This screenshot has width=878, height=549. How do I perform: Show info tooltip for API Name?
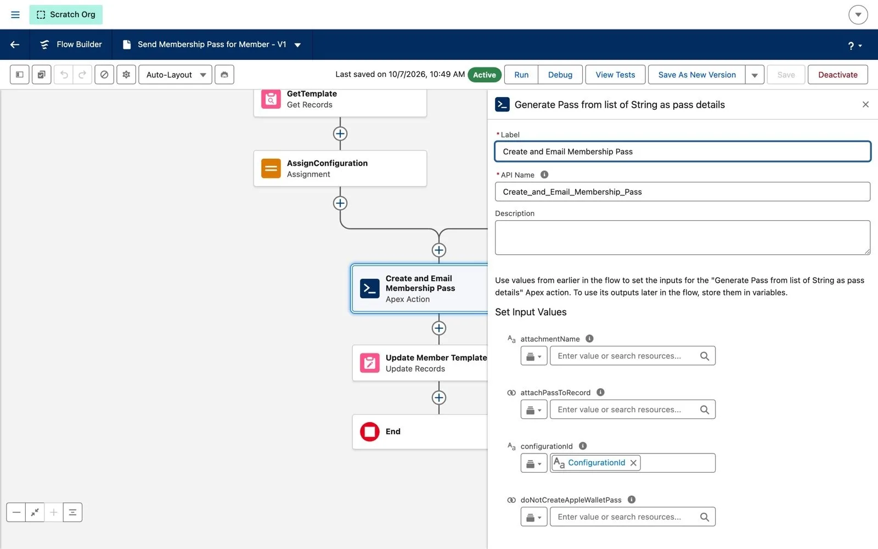click(x=544, y=175)
